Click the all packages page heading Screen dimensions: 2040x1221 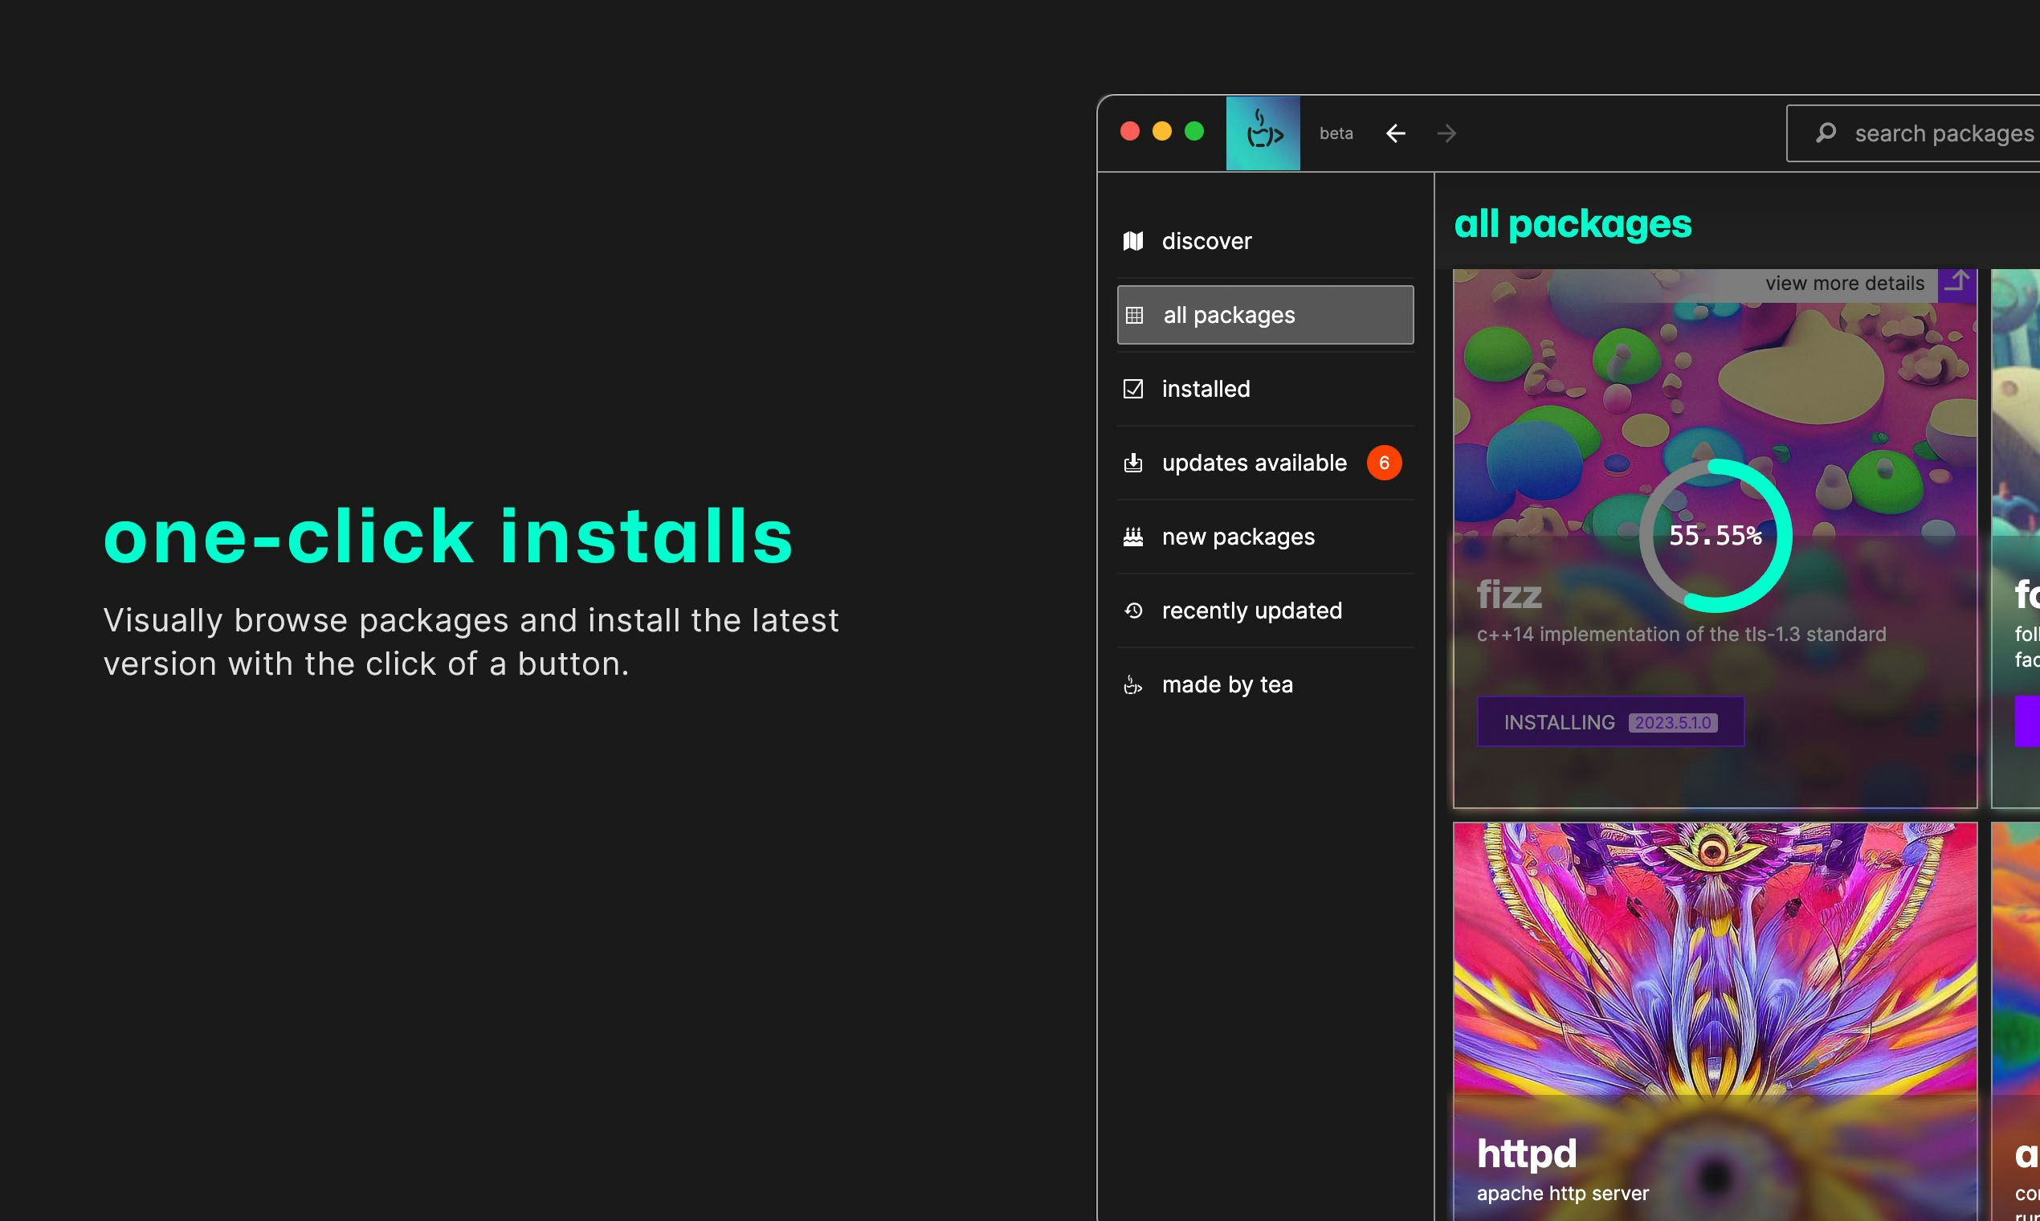pyautogui.click(x=1573, y=224)
